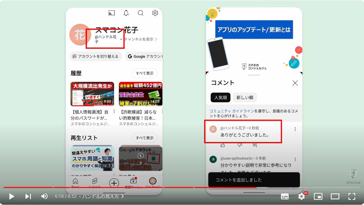Click the 個人情報漏洩 video thumbnail

point(92,94)
